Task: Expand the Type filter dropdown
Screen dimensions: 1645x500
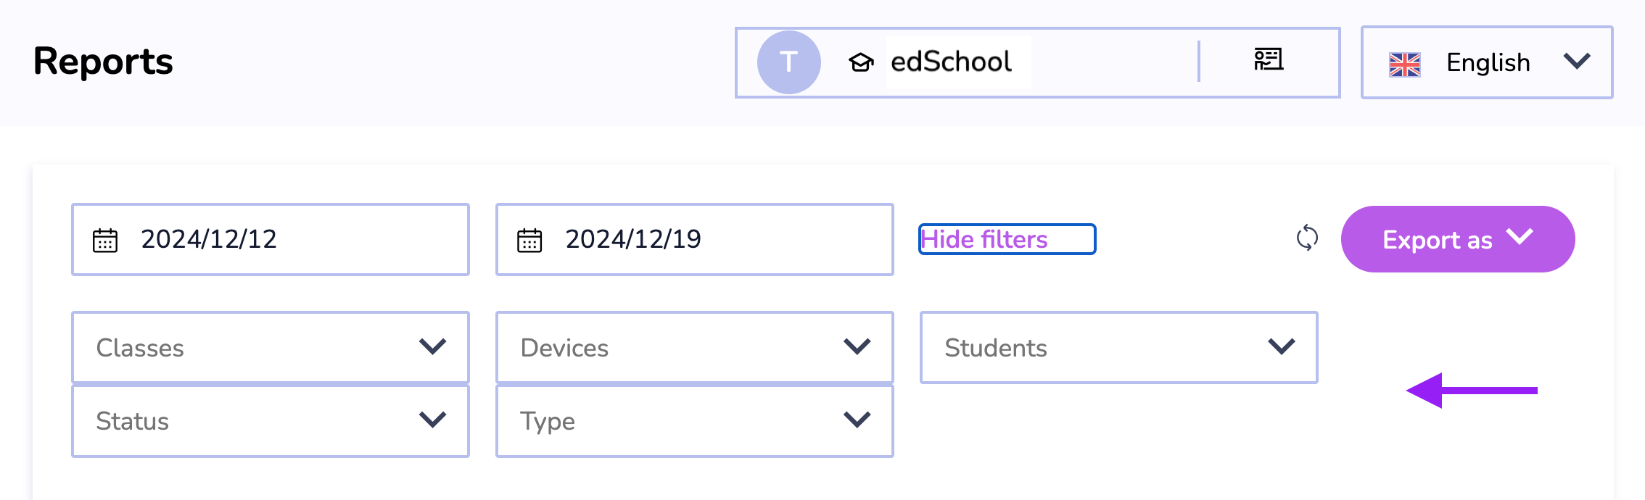Action: click(695, 421)
